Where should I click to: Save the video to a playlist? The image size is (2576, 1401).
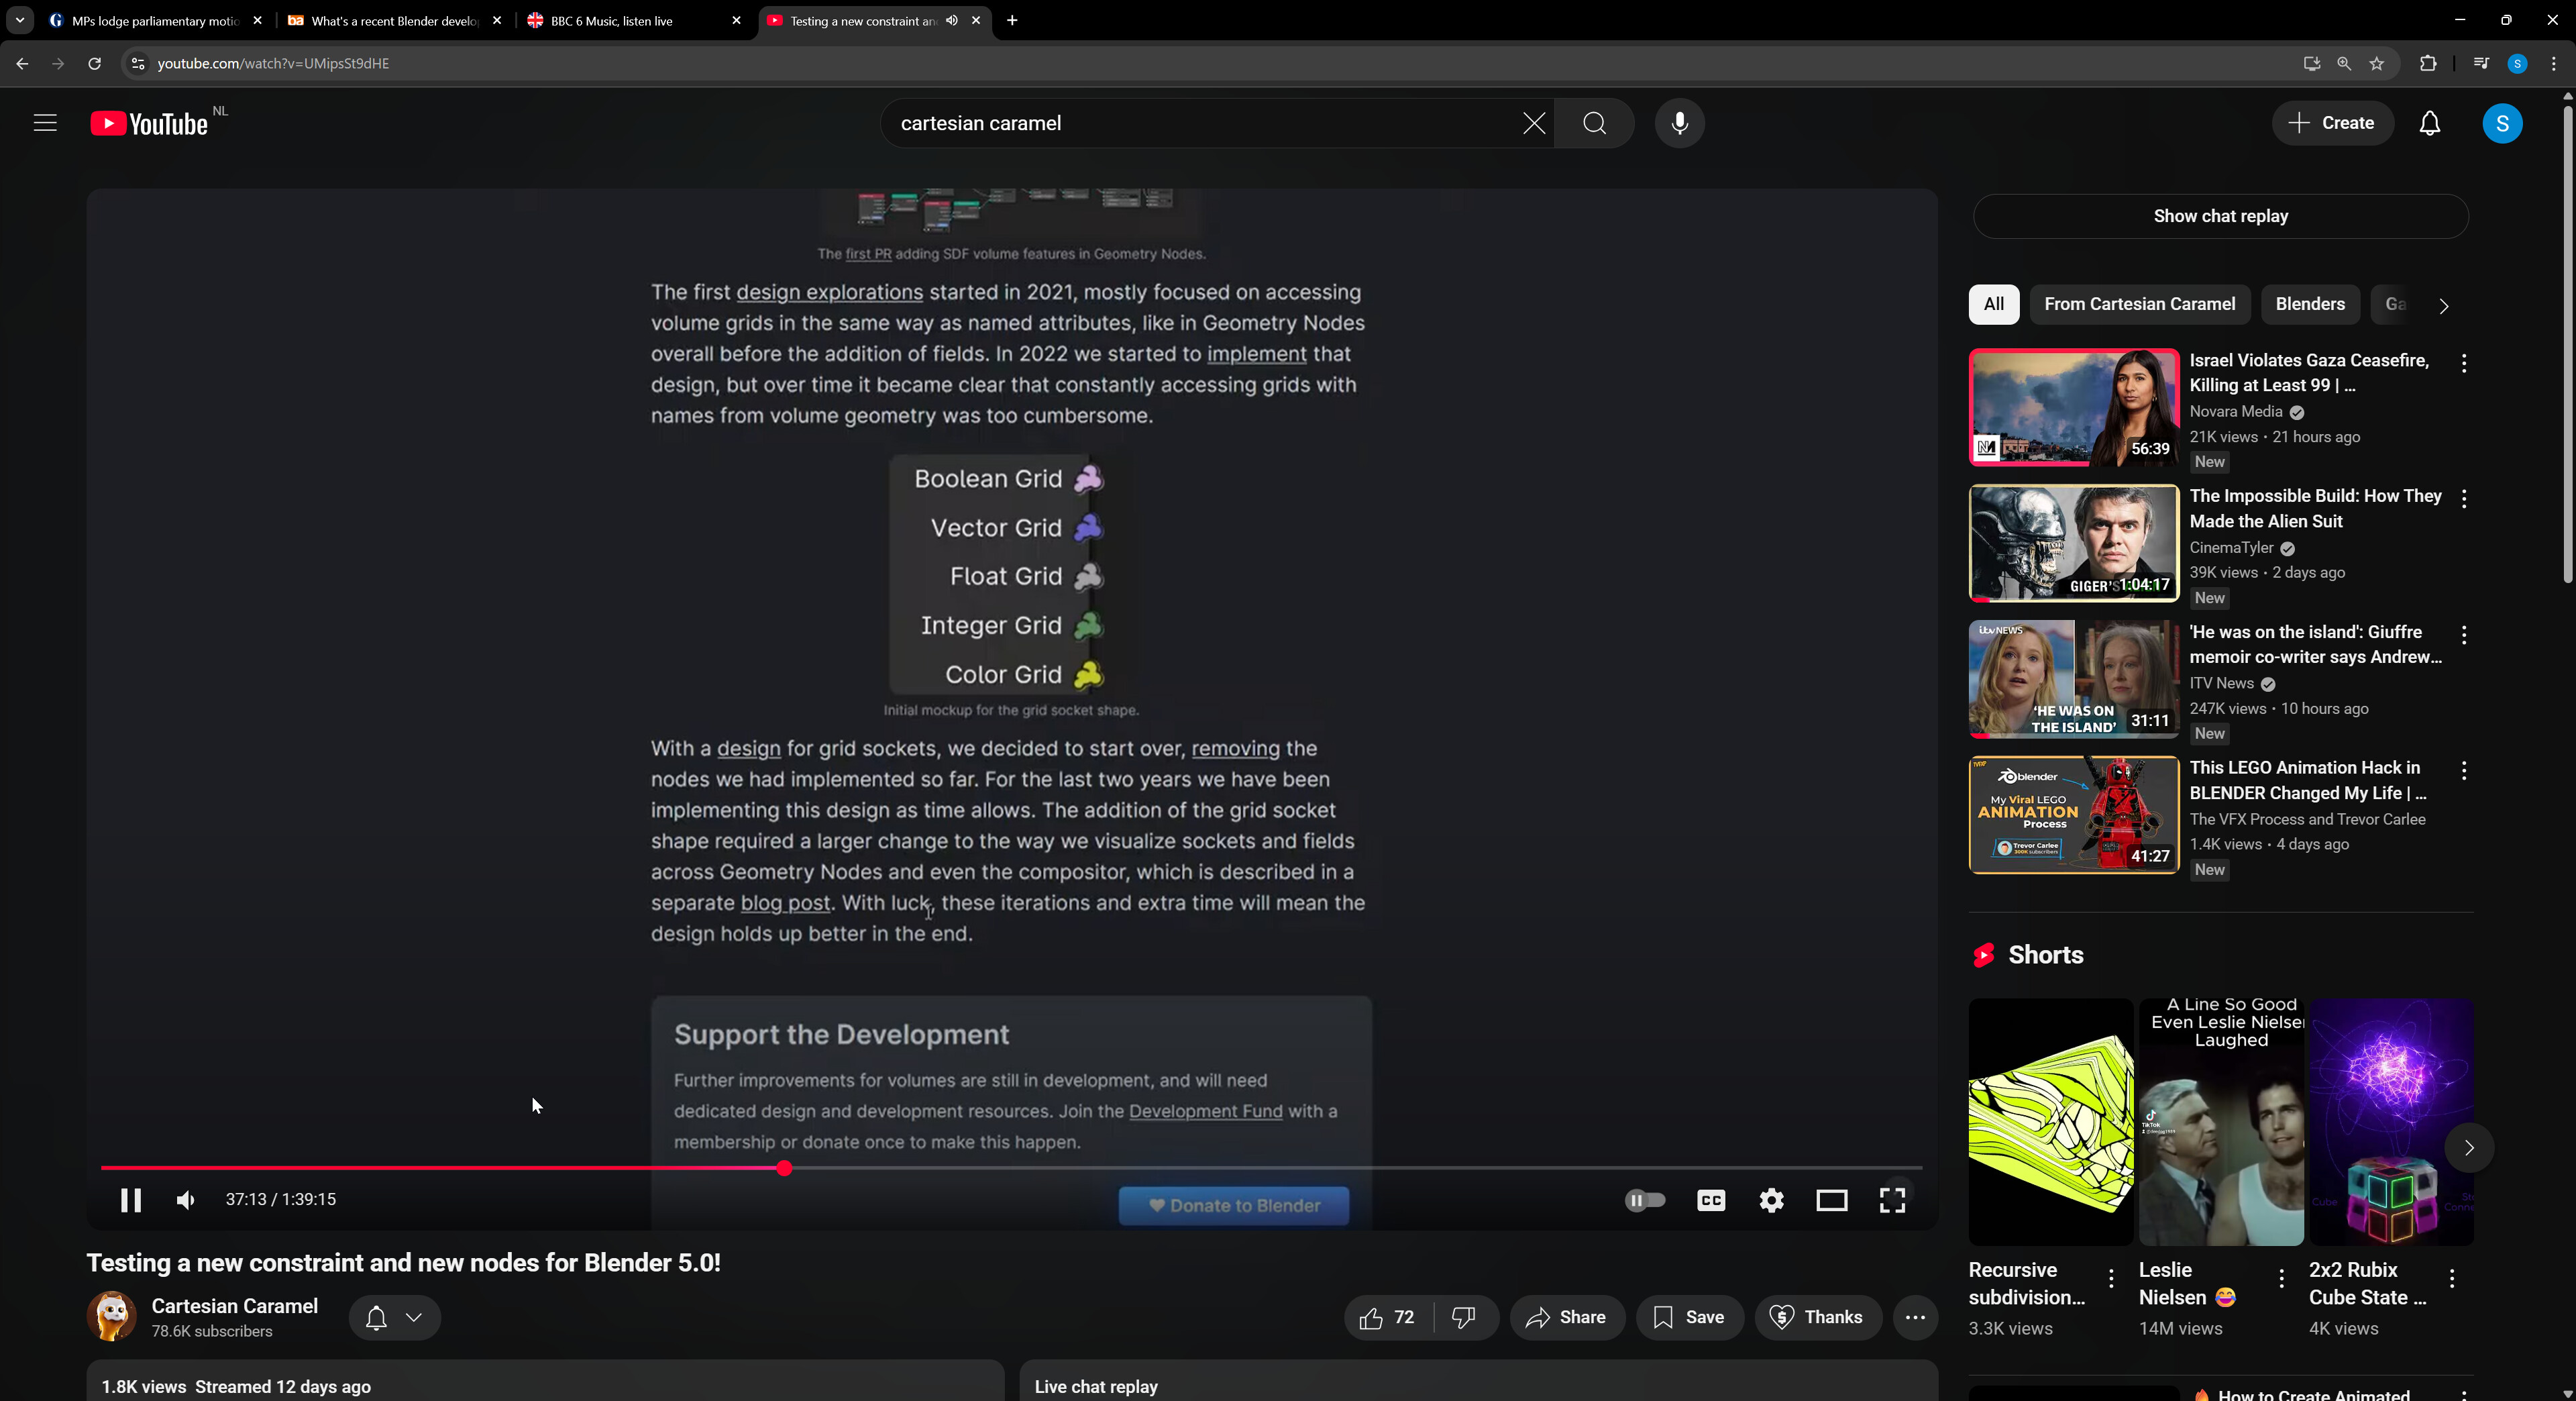pyautogui.click(x=1689, y=1317)
